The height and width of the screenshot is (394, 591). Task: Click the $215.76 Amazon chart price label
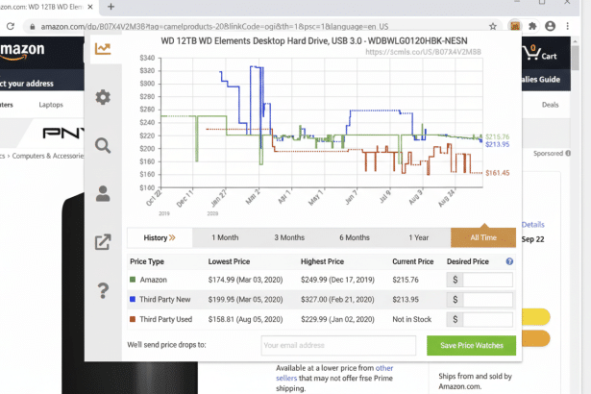[x=497, y=136]
